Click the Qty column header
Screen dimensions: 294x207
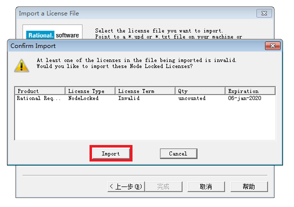point(200,91)
